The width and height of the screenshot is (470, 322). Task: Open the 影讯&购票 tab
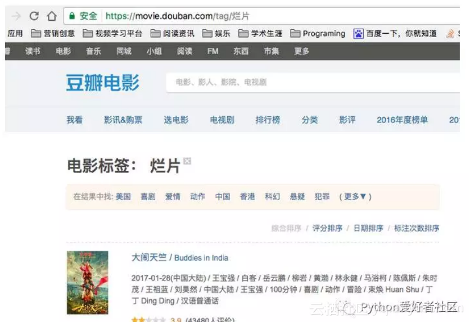(x=123, y=120)
